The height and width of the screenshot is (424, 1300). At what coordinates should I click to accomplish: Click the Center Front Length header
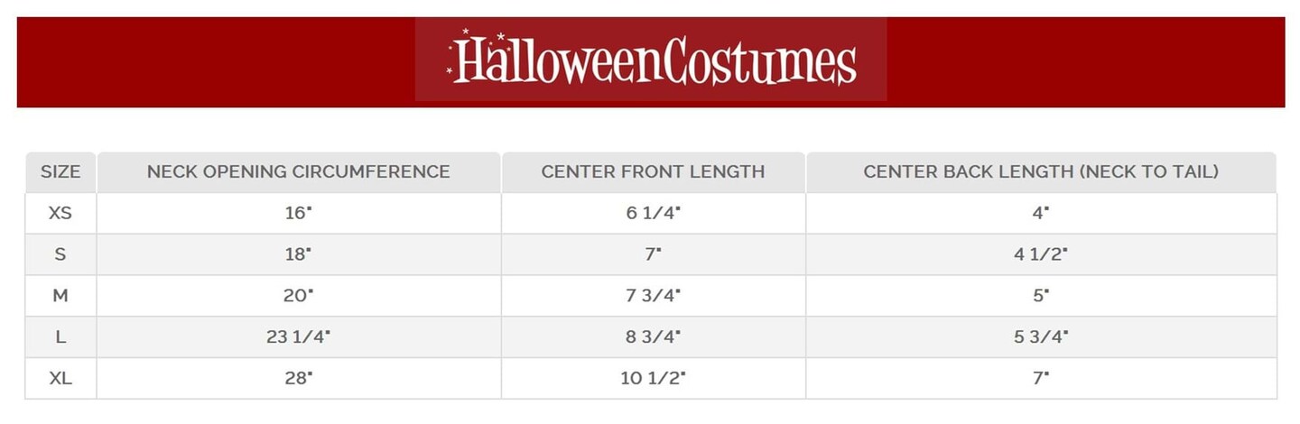coord(653,171)
